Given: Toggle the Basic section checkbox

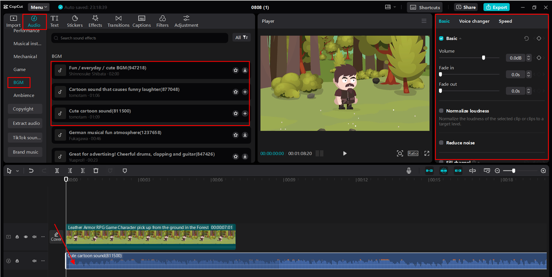Looking at the screenshot, I should tap(441, 38).
